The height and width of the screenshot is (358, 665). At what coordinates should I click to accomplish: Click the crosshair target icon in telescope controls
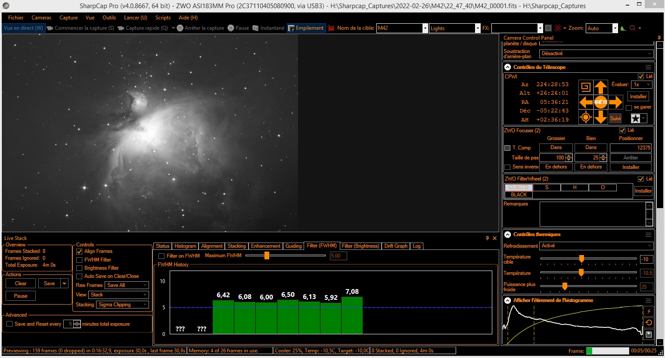(x=585, y=117)
